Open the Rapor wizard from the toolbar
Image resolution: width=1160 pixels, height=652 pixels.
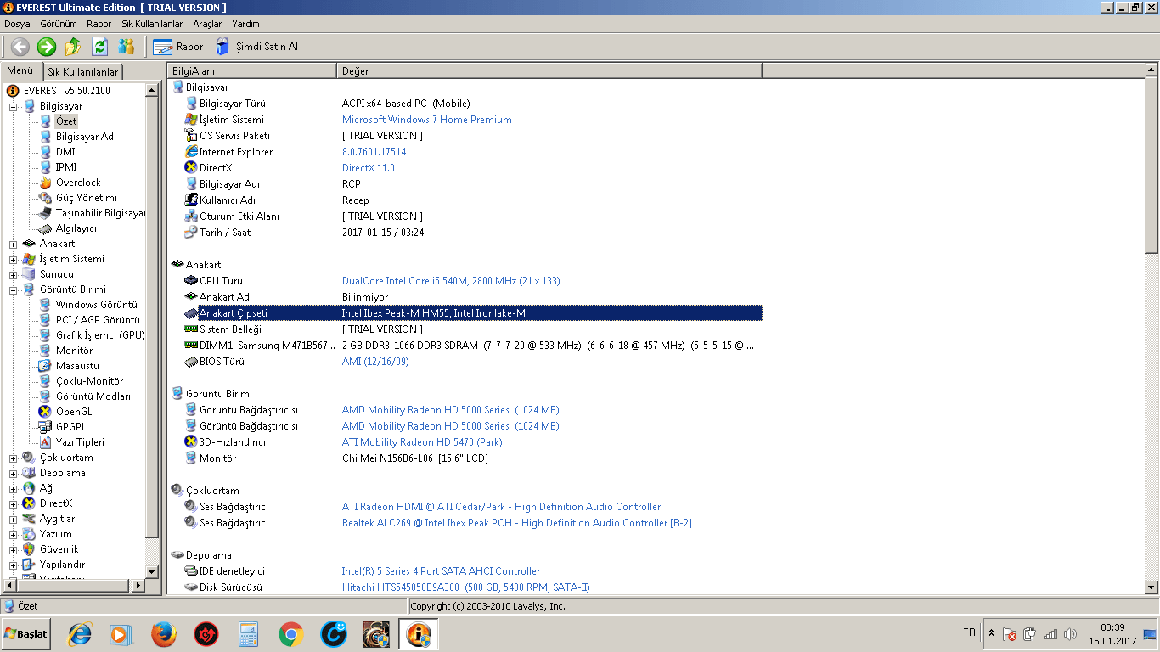(178, 47)
